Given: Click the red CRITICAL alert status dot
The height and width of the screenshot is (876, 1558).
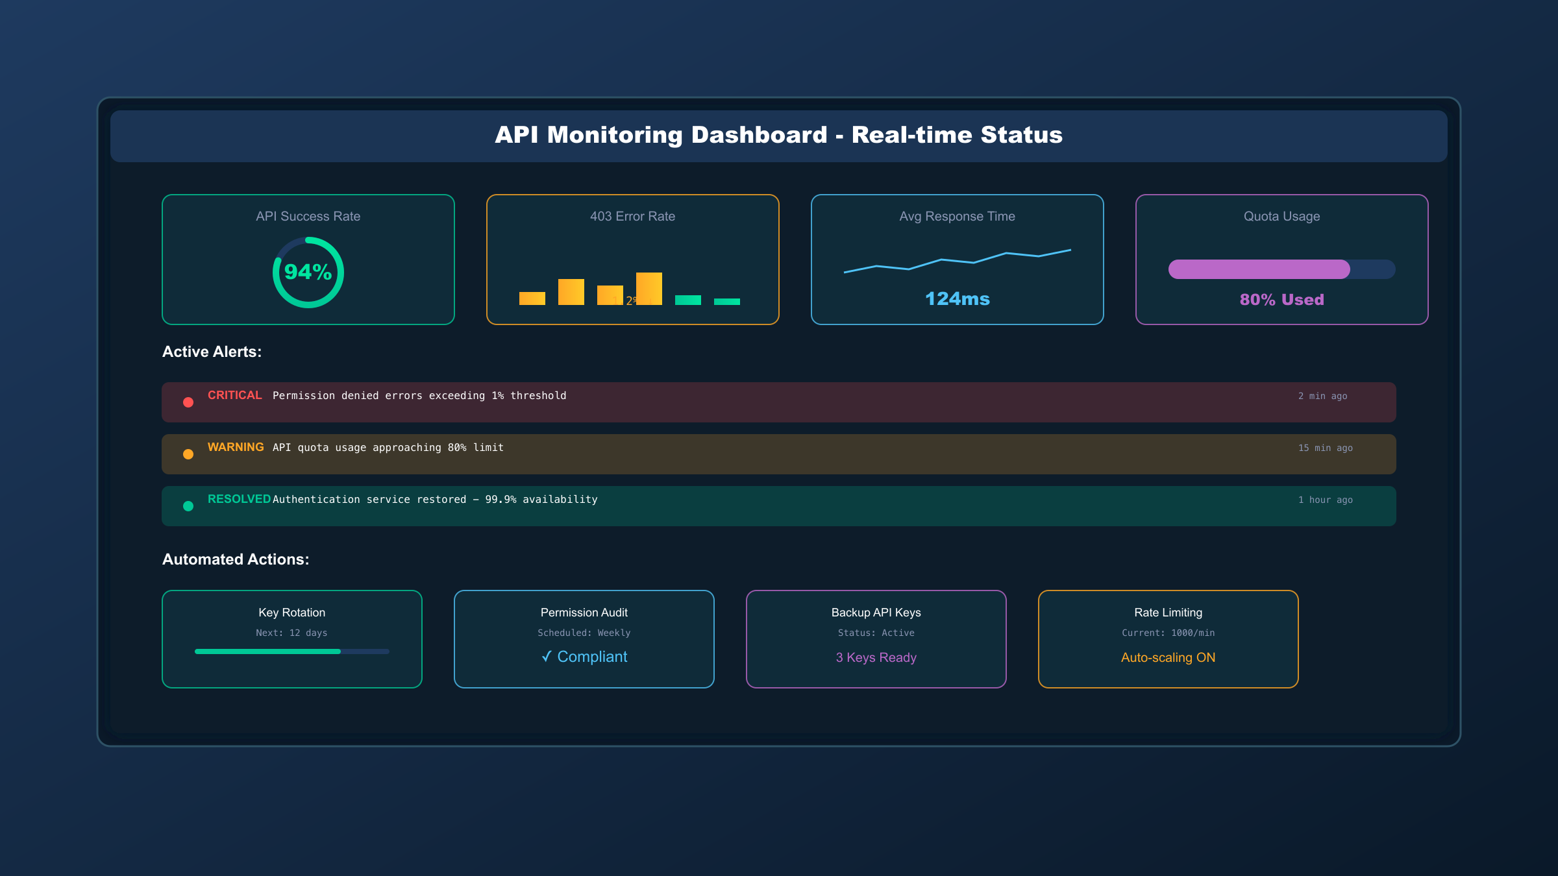Looking at the screenshot, I should tap(188, 402).
